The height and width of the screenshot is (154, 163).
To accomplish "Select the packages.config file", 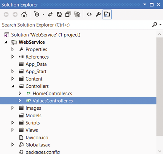I will pos(43,152).
